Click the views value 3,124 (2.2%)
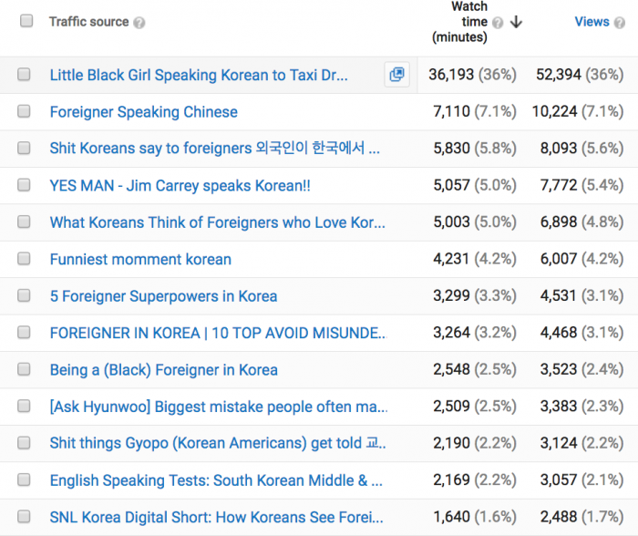Screen dimensions: 638x536 coord(581,443)
